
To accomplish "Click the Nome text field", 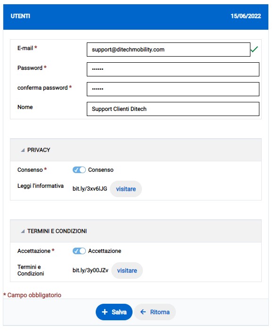I will [173, 109].
